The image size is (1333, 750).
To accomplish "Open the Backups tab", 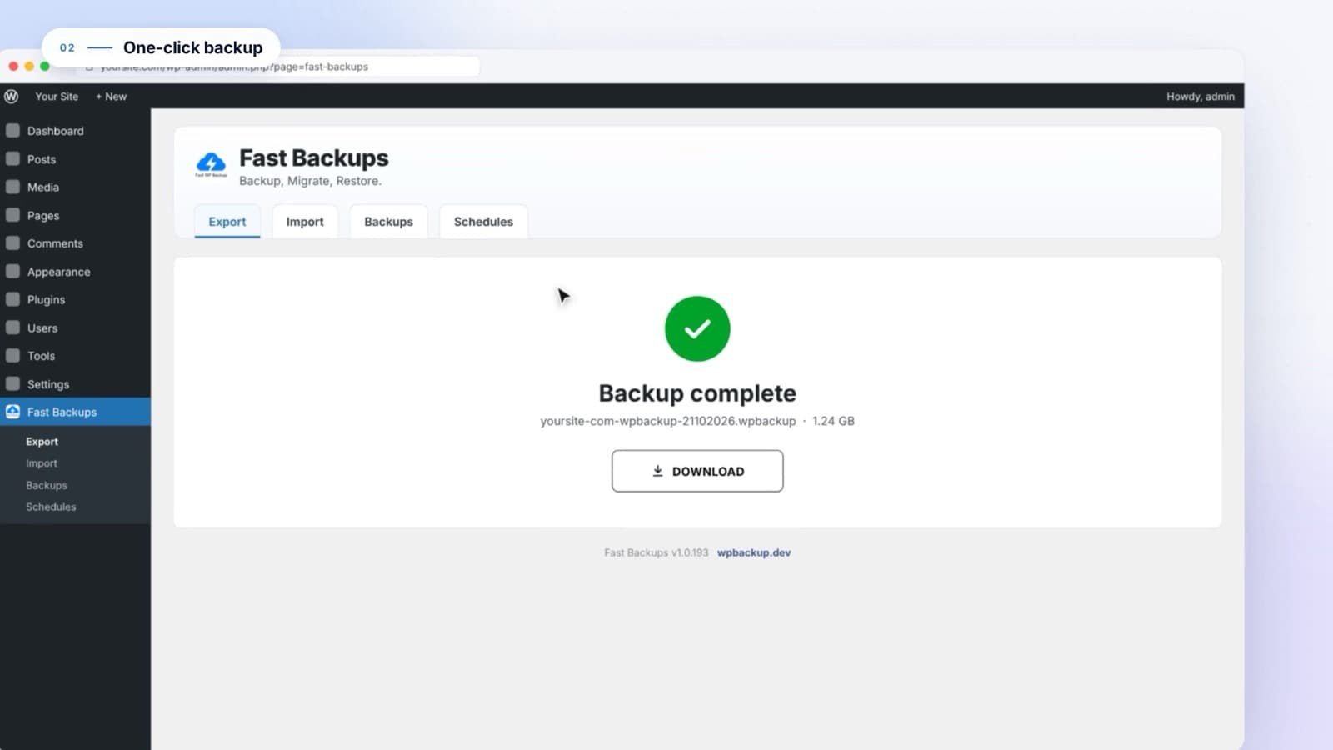I will [388, 222].
